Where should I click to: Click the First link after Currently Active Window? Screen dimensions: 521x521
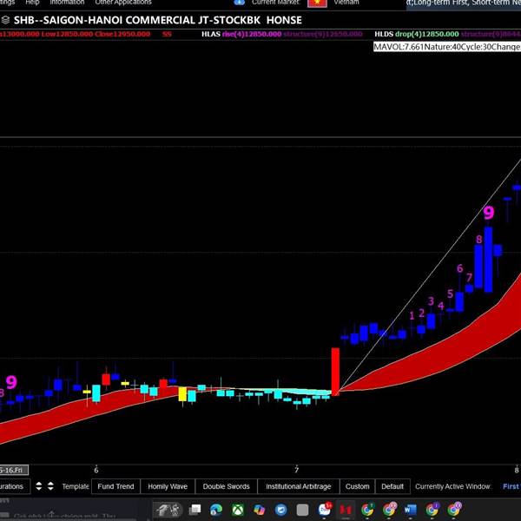pyautogui.click(x=511, y=486)
